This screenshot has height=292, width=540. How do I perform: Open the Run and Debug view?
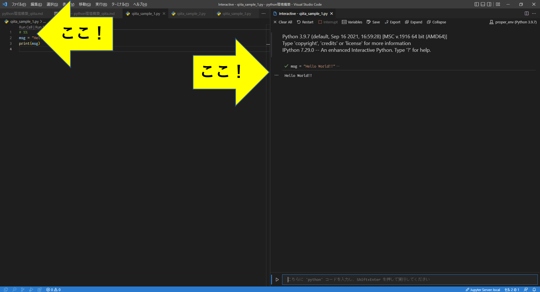(x=31, y=289)
